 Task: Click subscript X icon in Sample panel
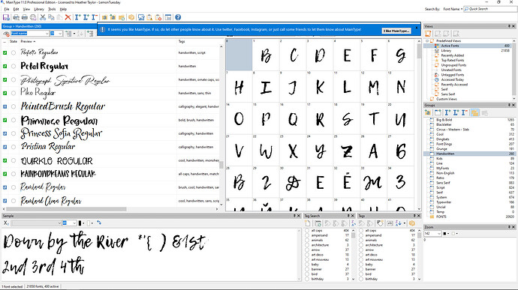[x=6, y=223]
